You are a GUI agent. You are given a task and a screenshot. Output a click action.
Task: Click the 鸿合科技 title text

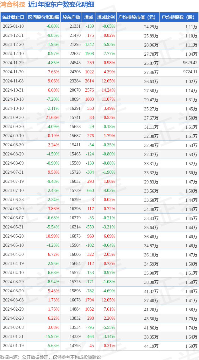coord(13,5)
